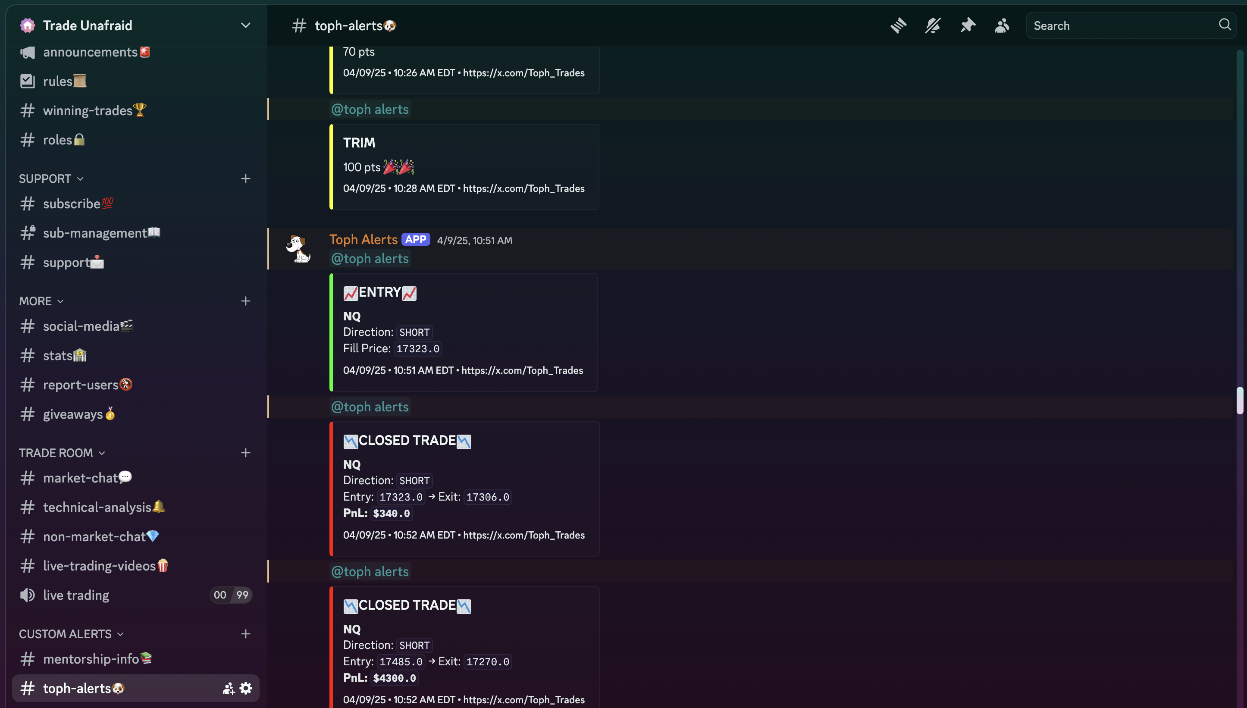Open the x.com/Toph_Trades link
Screen dimensions: 1247x708
[523, 370]
